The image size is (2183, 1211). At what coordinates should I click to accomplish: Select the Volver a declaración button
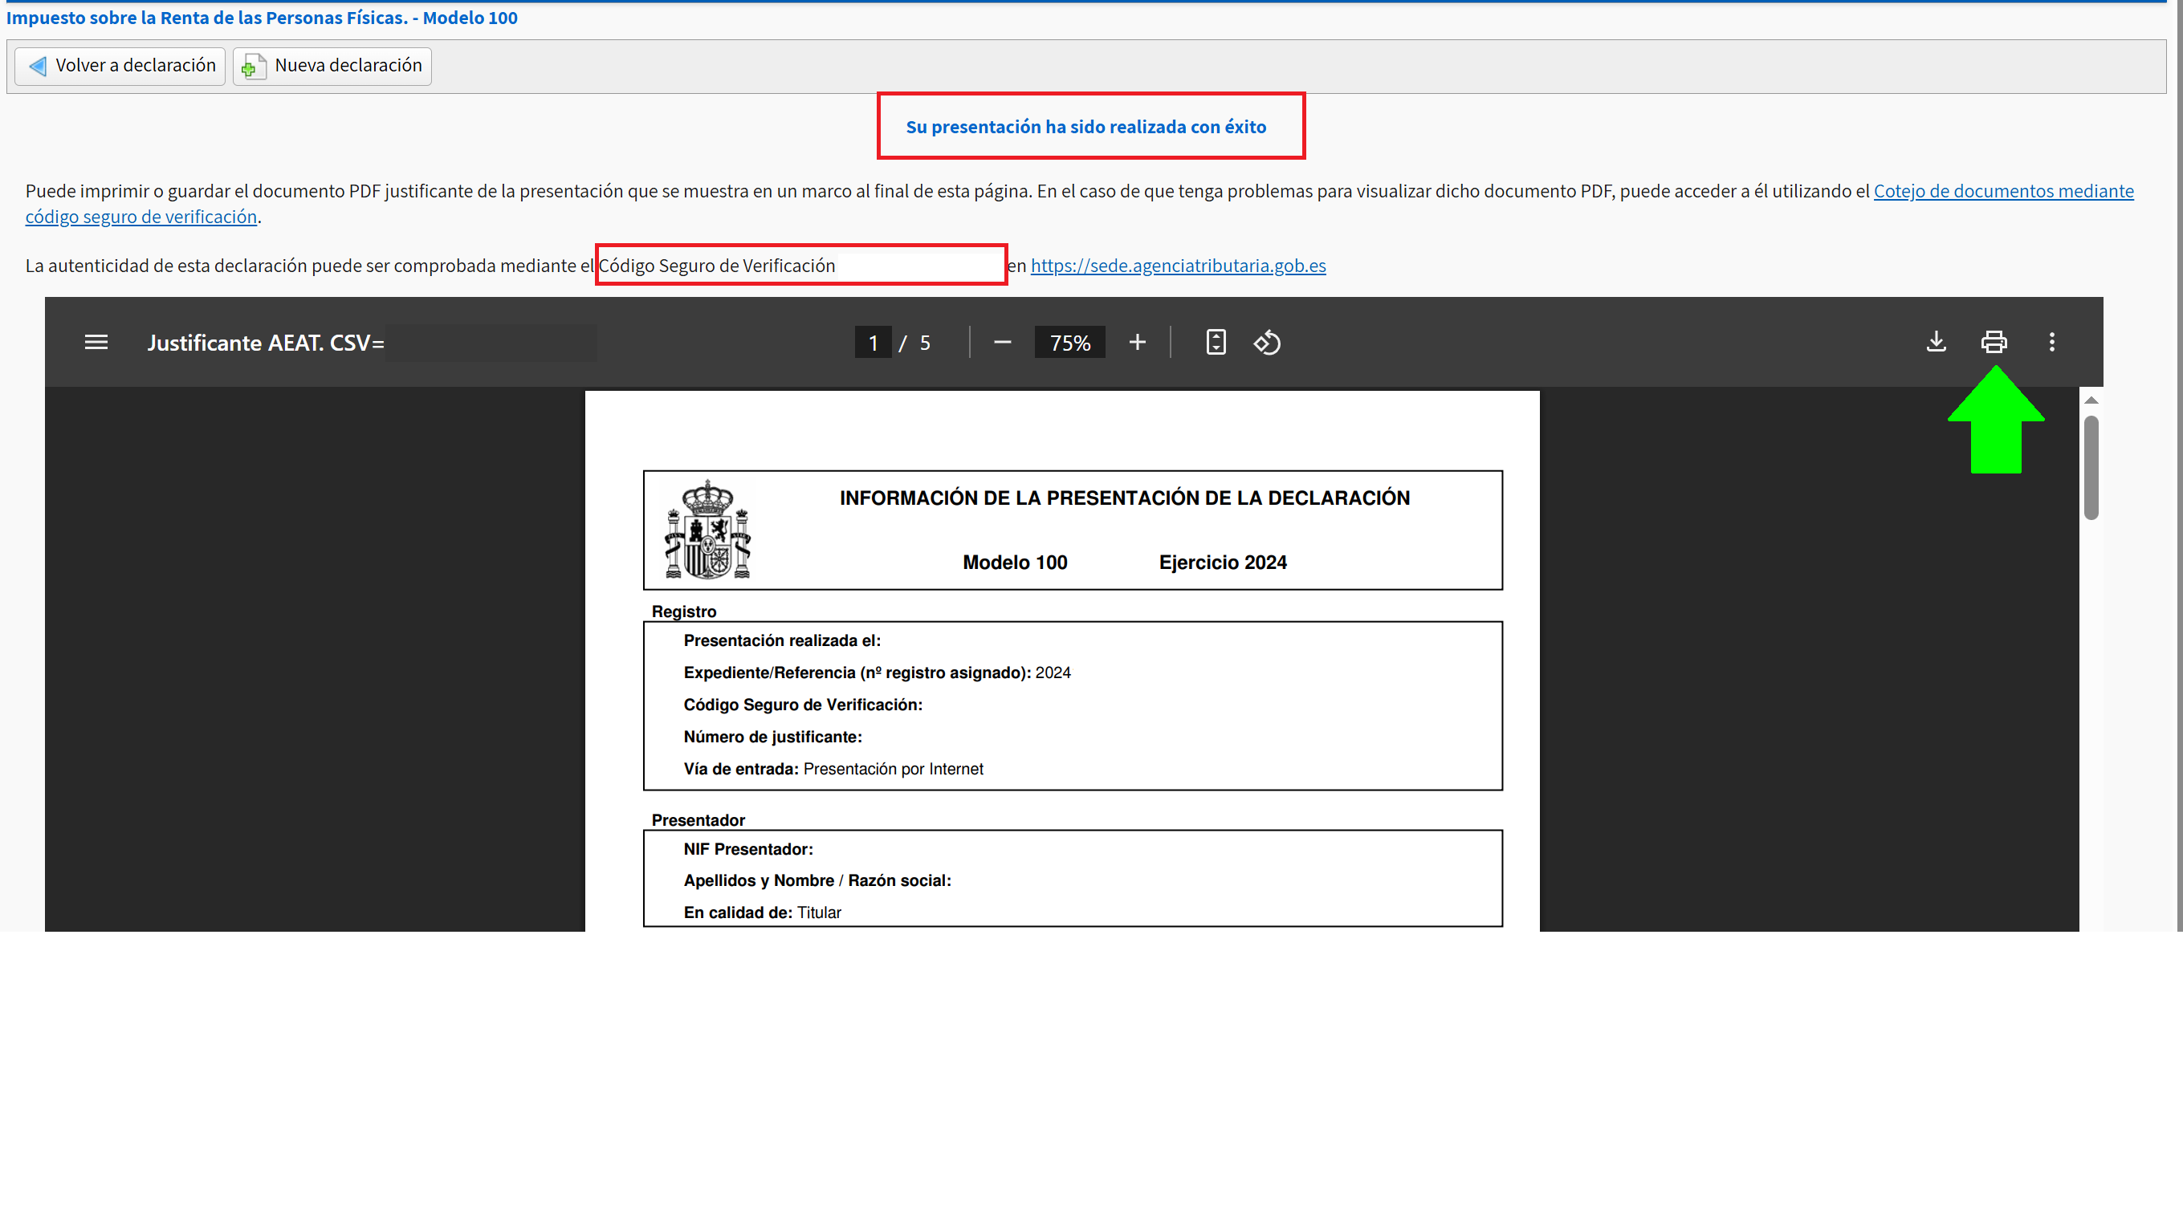click(120, 65)
